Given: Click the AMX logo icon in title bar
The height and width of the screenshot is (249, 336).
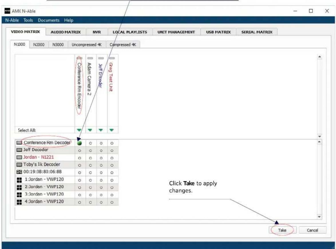Looking at the screenshot, I should pyautogui.click(x=7, y=11).
